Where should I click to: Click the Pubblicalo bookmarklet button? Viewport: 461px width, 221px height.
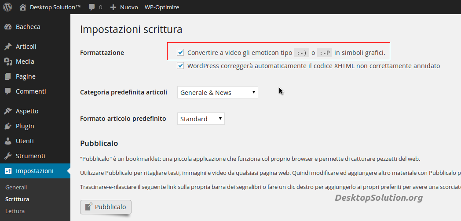[106, 207]
